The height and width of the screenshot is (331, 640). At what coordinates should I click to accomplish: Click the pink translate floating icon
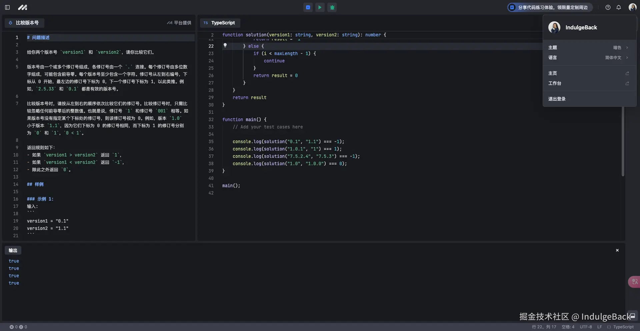[634, 282]
